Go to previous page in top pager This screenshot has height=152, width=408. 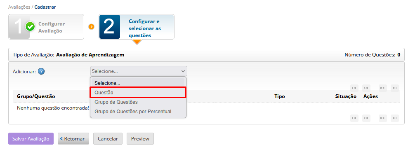coord(366,88)
